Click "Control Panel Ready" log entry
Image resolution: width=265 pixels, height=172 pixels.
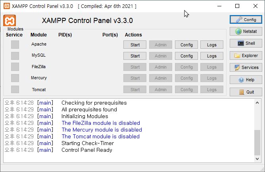coord(87,150)
